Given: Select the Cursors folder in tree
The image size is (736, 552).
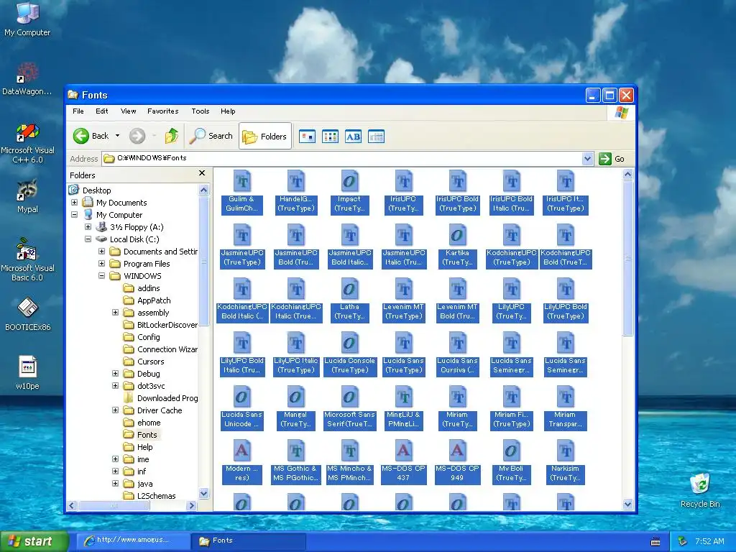Looking at the screenshot, I should 144,362.
